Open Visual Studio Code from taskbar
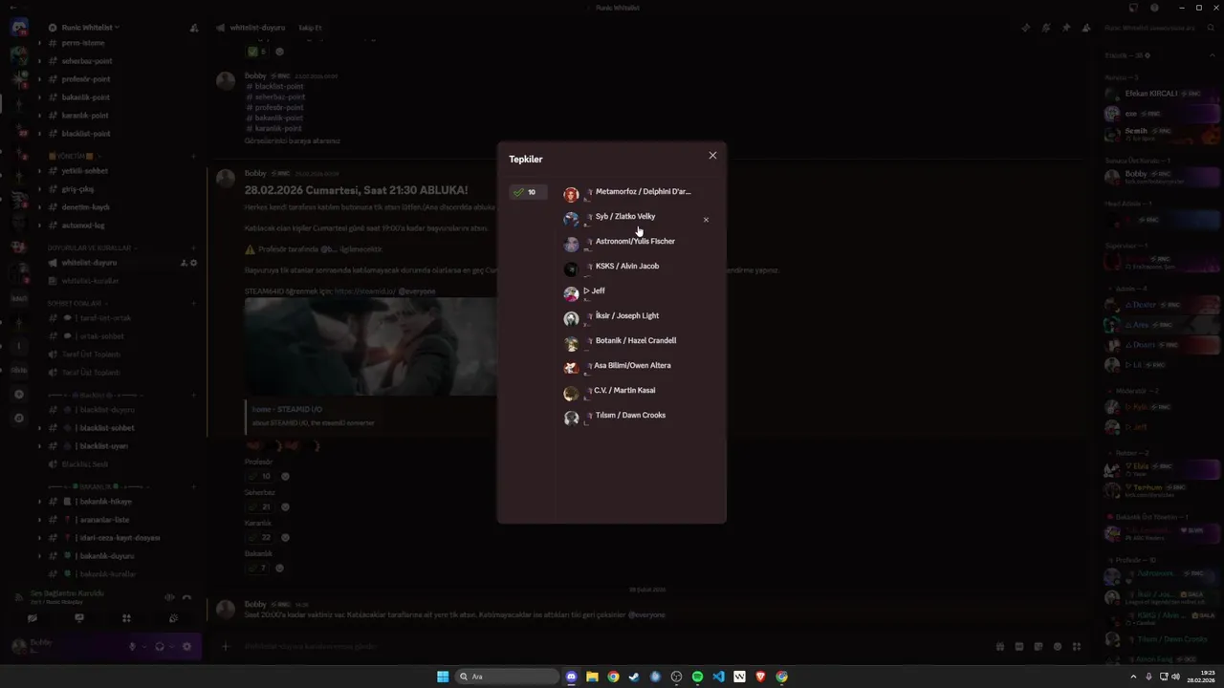1224x688 pixels. 718,677
